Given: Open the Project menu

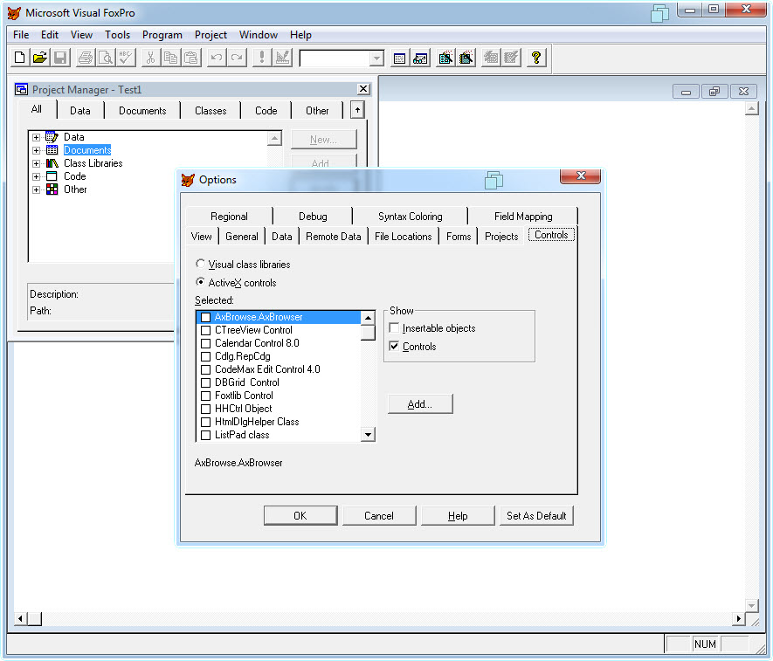Looking at the screenshot, I should [x=211, y=35].
